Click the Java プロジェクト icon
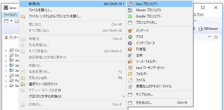The image size is (224, 110). pyautogui.click(x=130, y=4)
